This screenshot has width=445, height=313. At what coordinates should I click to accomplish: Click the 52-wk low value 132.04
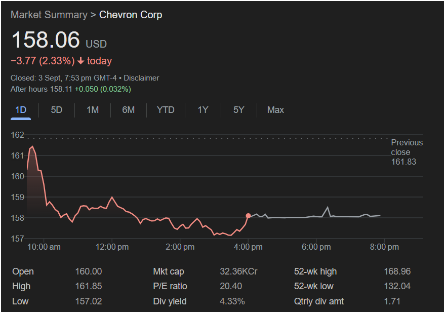(397, 286)
